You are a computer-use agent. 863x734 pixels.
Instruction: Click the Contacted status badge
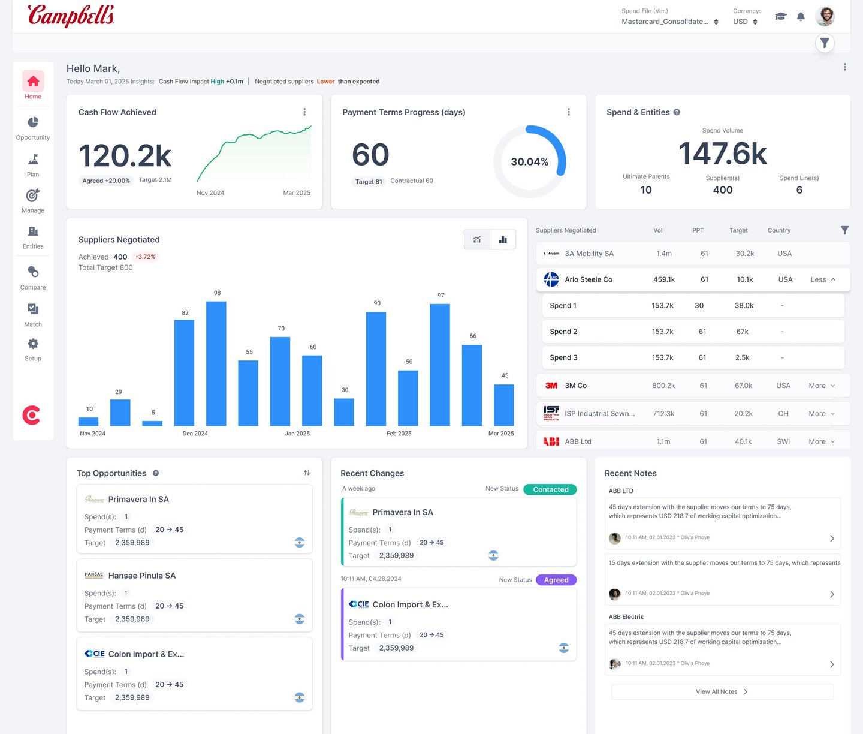click(x=550, y=489)
